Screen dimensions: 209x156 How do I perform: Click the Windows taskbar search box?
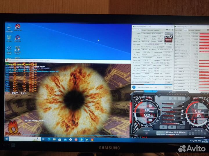[25, 139]
